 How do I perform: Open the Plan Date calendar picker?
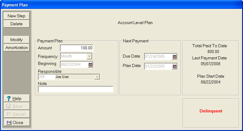174,66
